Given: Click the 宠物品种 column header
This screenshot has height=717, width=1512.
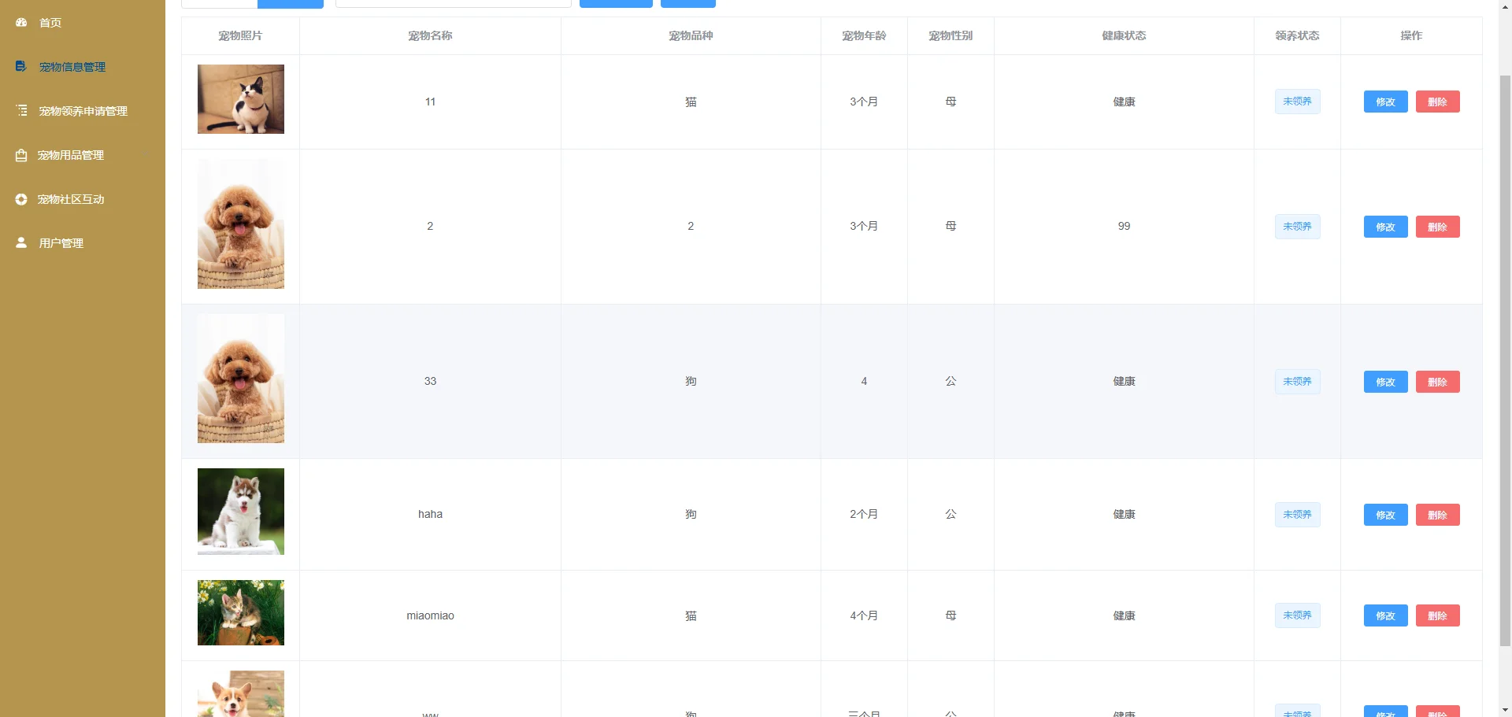Looking at the screenshot, I should click(691, 35).
